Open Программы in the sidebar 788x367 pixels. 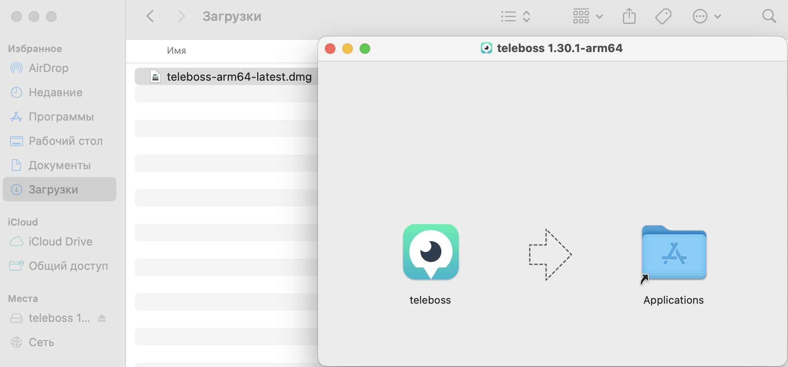pos(60,117)
